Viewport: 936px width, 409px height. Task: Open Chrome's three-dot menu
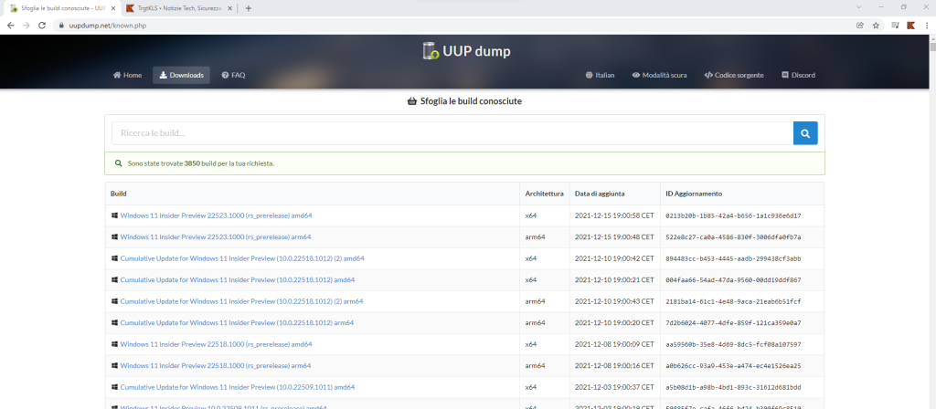[926, 26]
